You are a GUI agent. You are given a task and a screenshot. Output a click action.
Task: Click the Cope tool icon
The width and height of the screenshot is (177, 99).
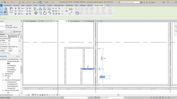tap(19, 8)
